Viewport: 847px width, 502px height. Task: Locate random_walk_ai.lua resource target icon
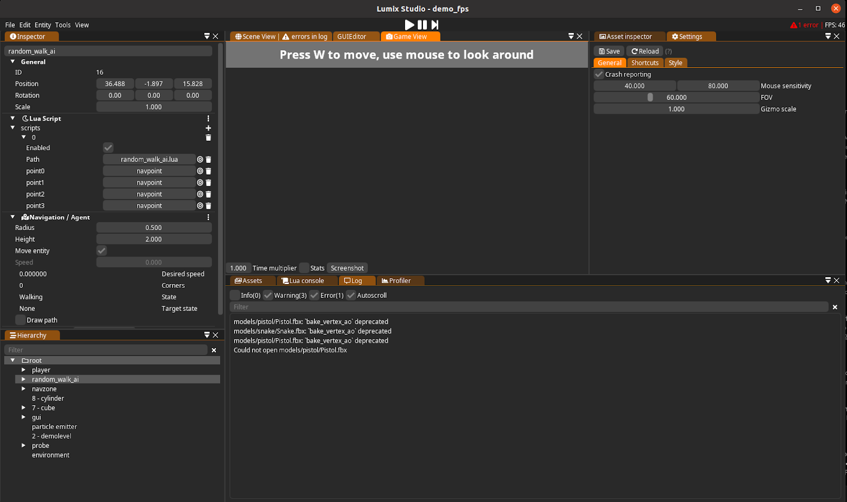[200, 159]
